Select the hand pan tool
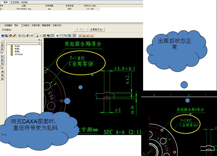Image resolution: width=217 pixels, height=156 pixels. [x=61, y=36]
